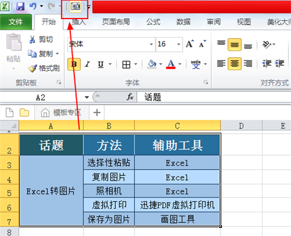Decrease font size with the small A icon
This screenshot has height=236, width=291.
click(x=203, y=44)
